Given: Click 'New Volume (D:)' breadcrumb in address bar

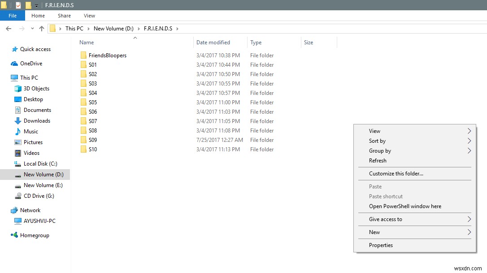Looking at the screenshot, I should pyautogui.click(x=113, y=28).
